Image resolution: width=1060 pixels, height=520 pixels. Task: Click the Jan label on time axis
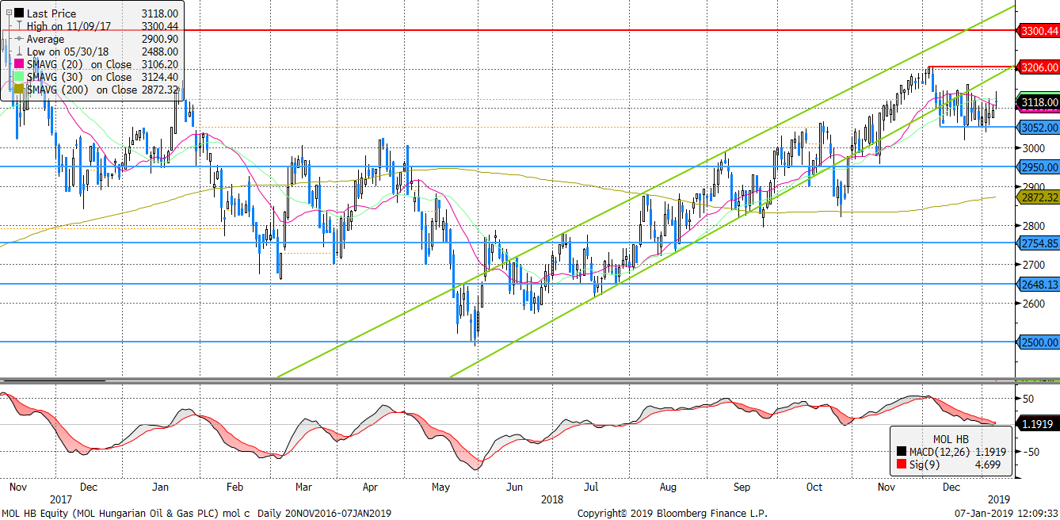click(x=161, y=487)
